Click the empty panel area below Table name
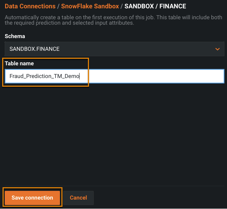Image resolution: width=227 pixels, height=209 pixels. 113,134
